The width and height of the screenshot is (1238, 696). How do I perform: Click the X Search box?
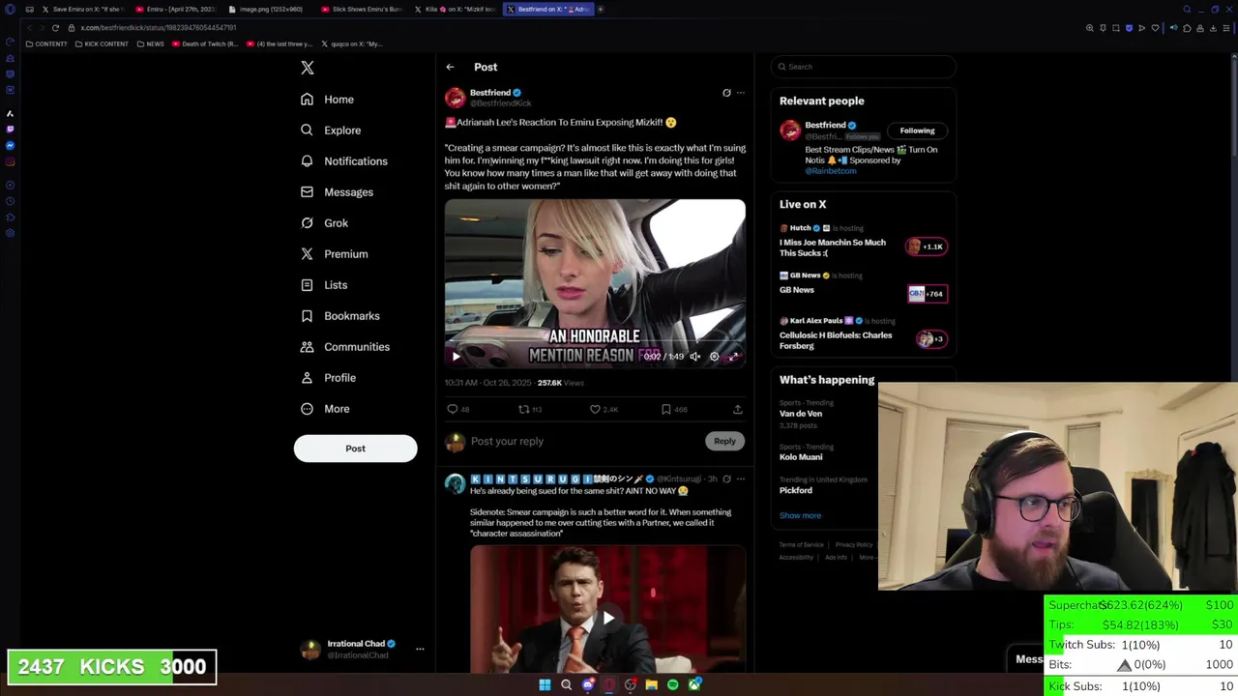864,67
